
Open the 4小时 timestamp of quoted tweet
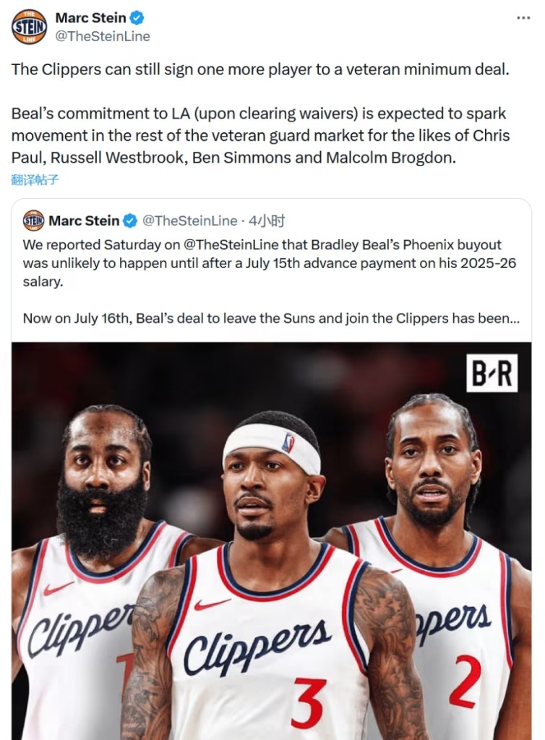pyautogui.click(x=267, y=221)
